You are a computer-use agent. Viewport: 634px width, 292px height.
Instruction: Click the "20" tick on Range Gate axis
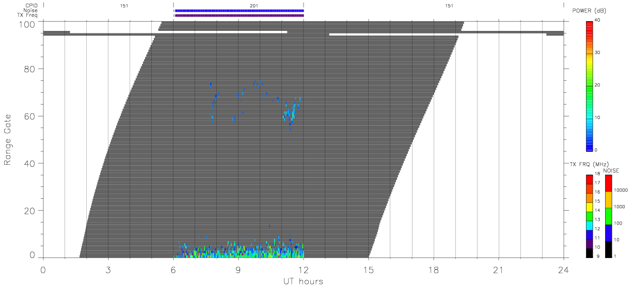[30, 211]
